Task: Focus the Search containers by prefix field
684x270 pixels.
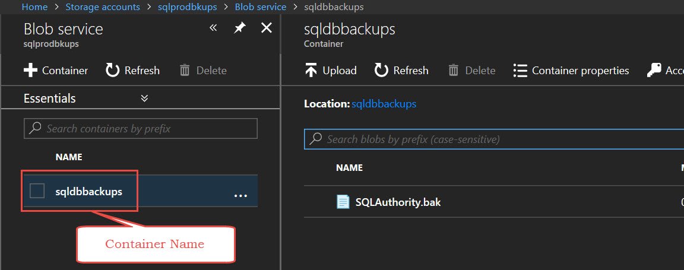Action: click(141, 129)
